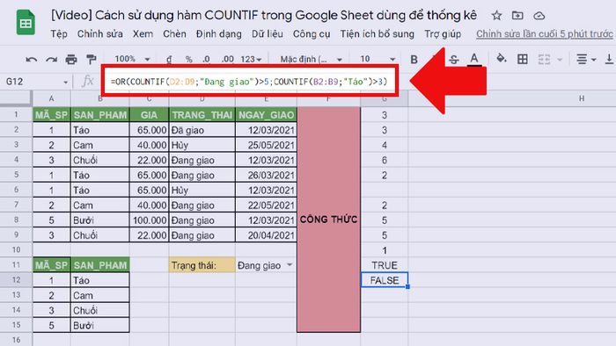Open the name box G12 dropdown

[x=65, y=83]
